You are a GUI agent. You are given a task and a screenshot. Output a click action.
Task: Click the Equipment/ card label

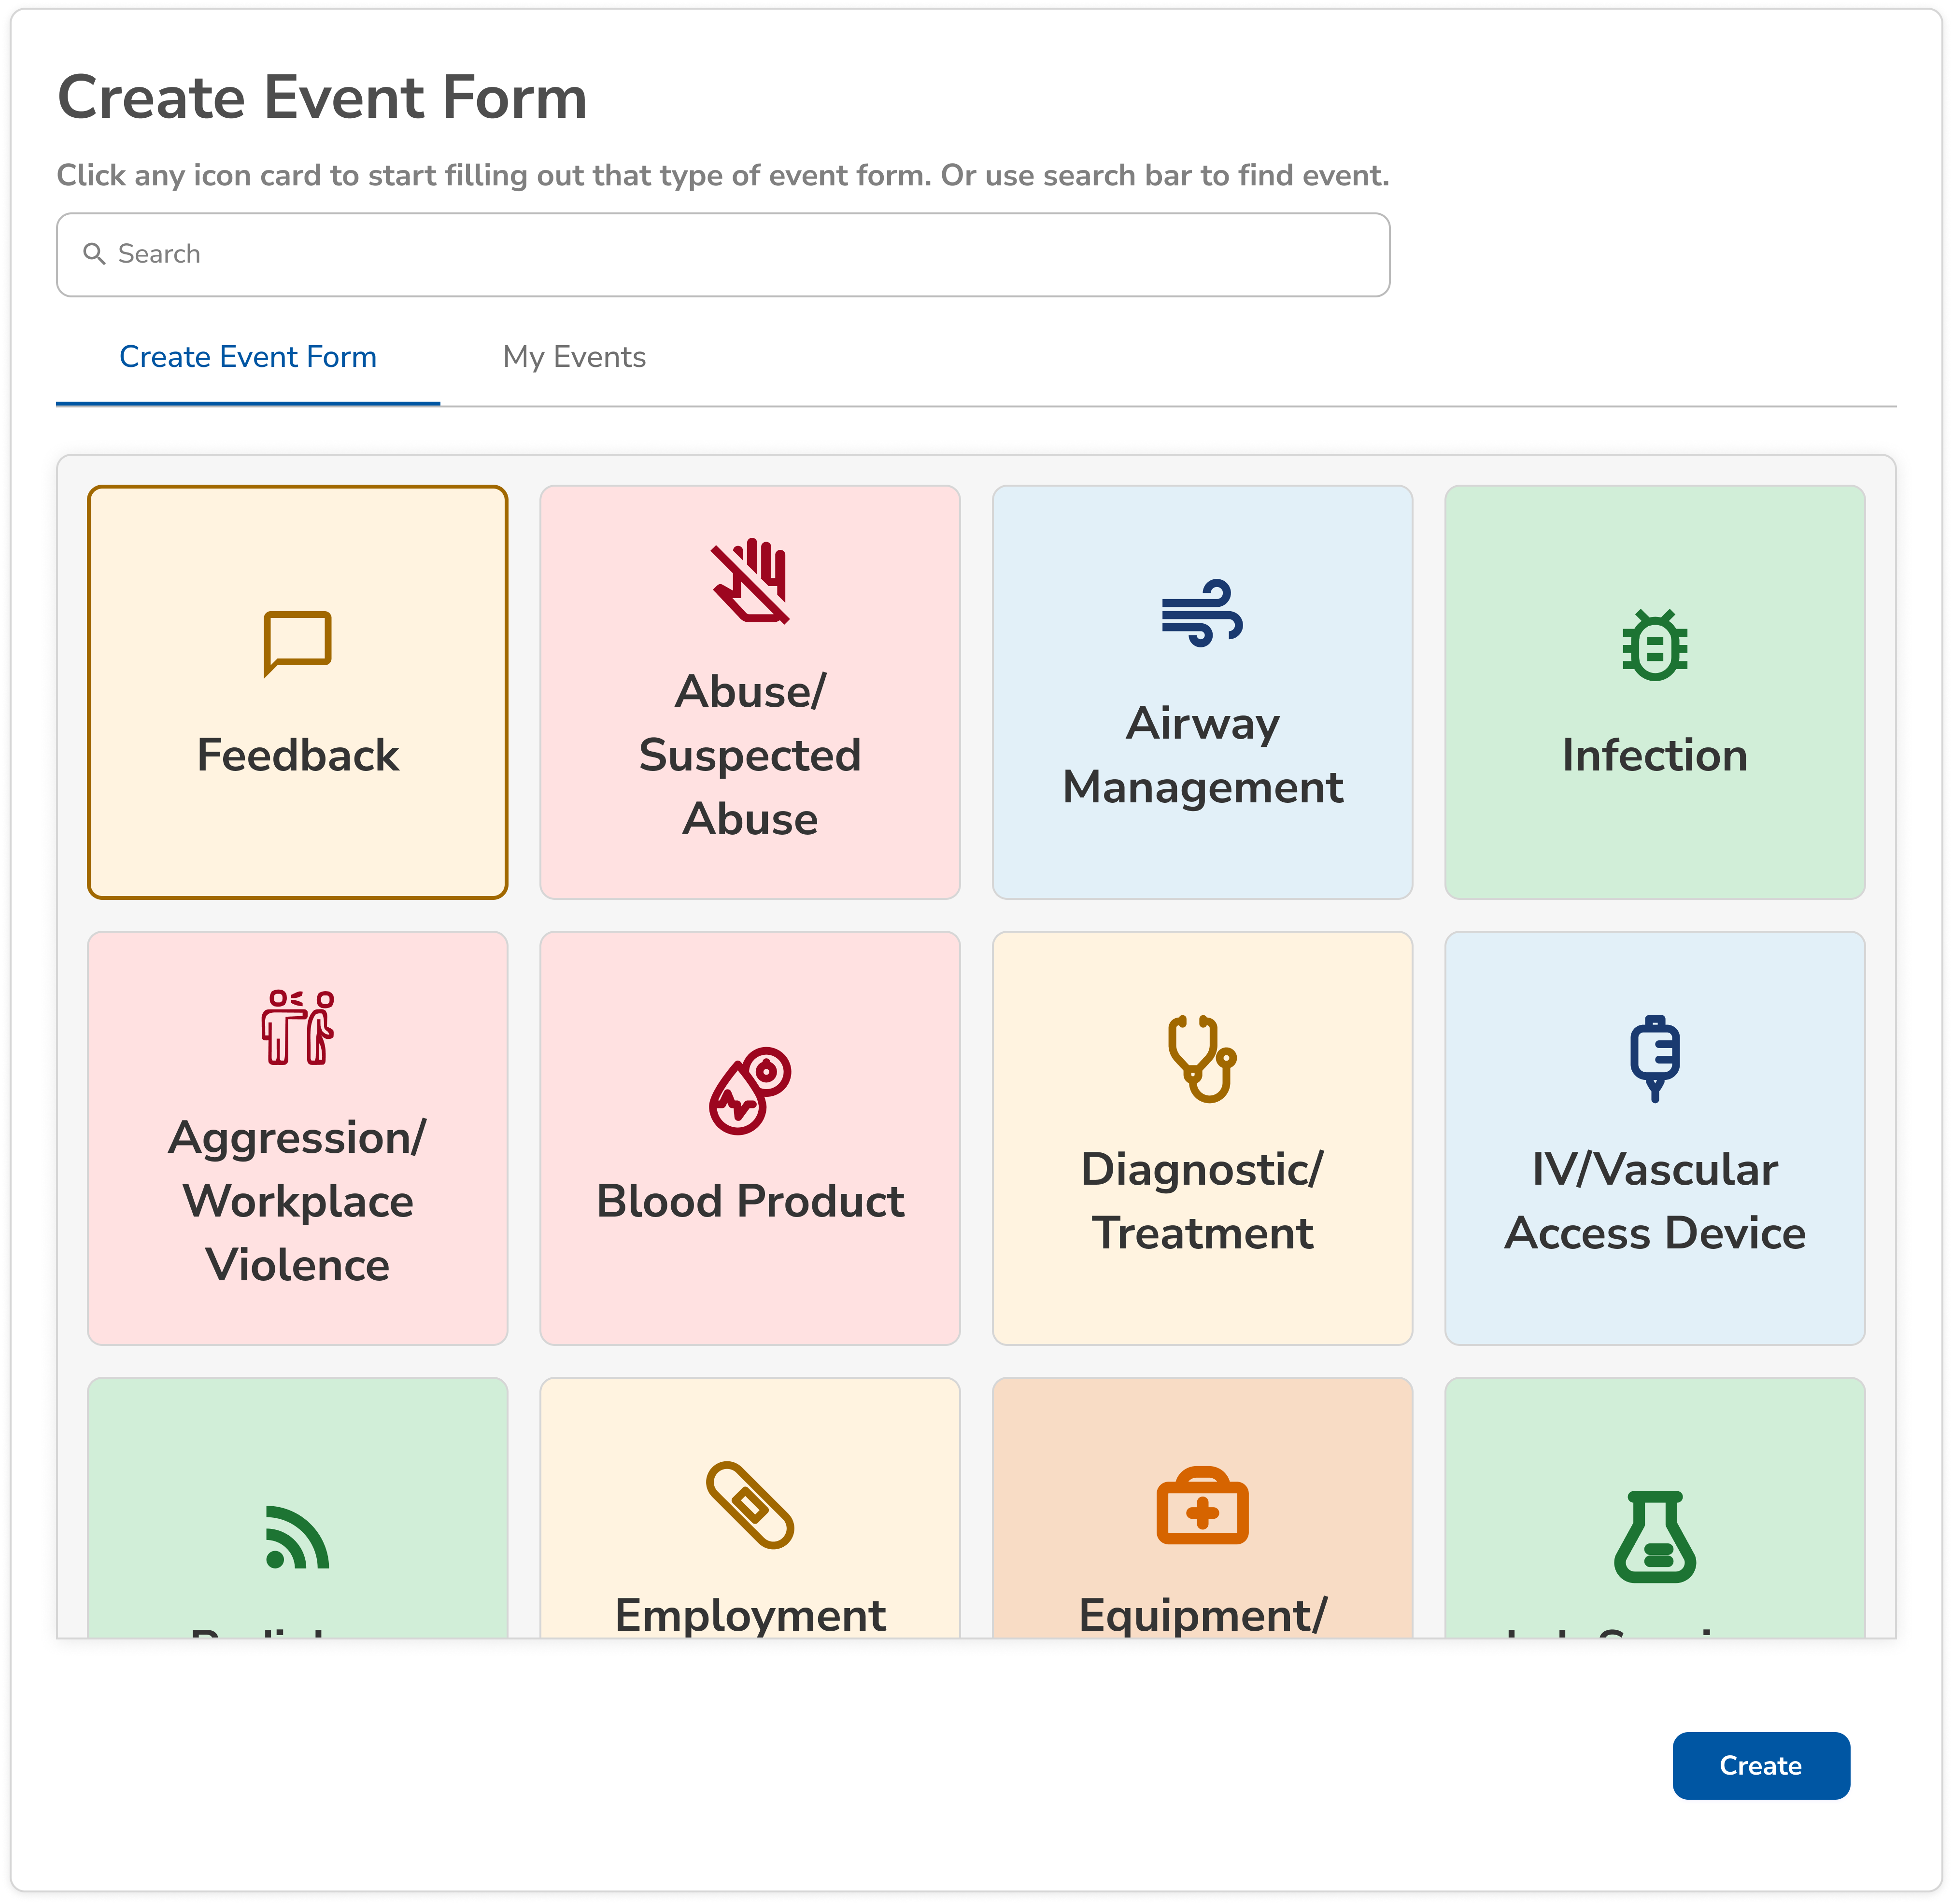coord(1202,1615)
